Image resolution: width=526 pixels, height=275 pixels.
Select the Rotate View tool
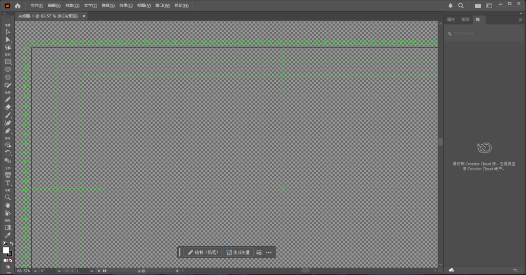(x=8, y=213)
